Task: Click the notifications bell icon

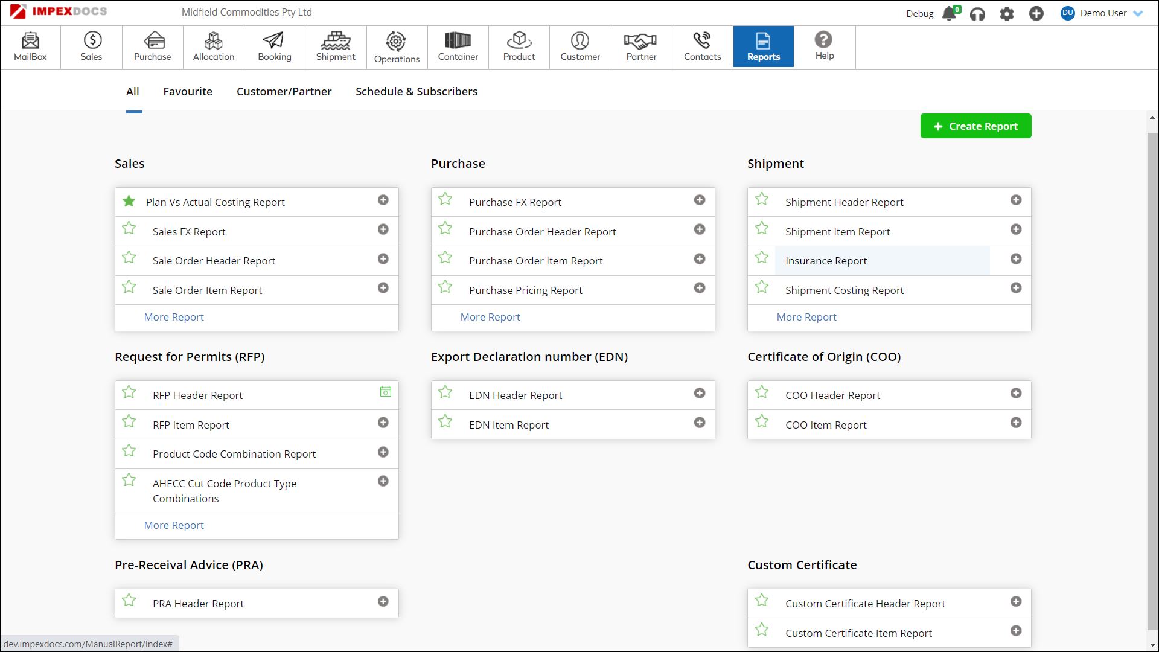Action: tap(949, 14)
